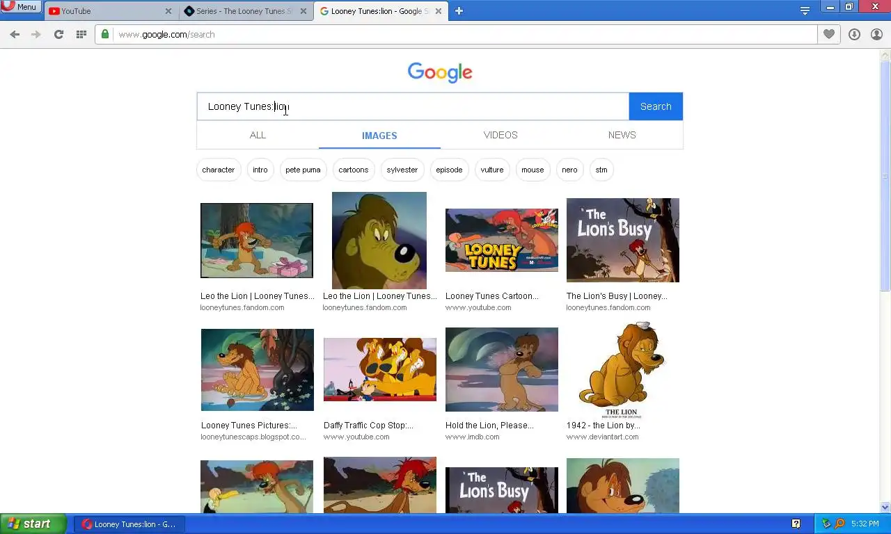This screenshot has height=534, width=891.
Task: Click the green padlock security icon
Action: tap(105, 34)
